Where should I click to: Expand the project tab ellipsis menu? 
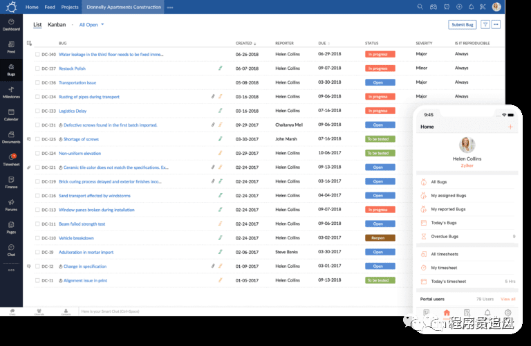click(170, 7)
